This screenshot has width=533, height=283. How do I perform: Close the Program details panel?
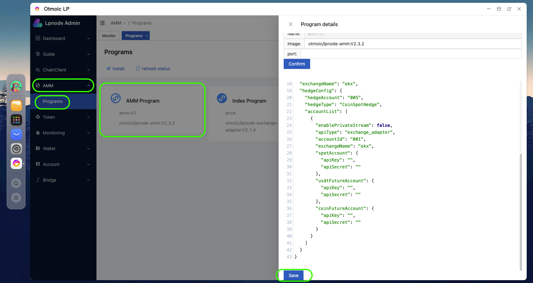click(x=291, y=24)
